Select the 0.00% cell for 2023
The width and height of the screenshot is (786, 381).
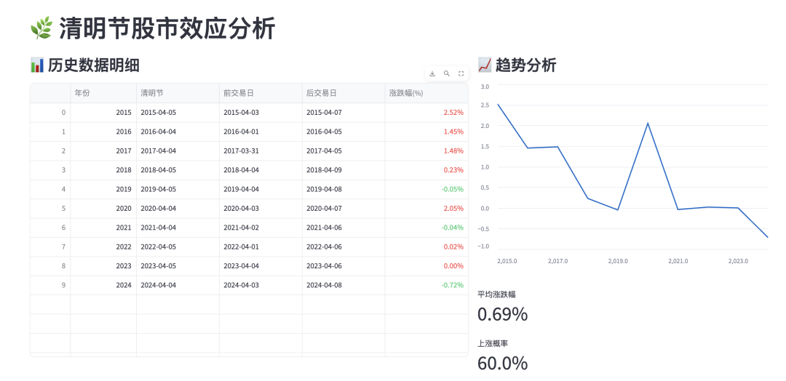point(426,266)
